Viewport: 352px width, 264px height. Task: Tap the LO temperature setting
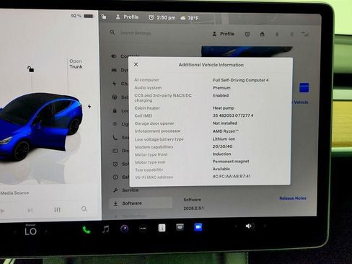(x=30, y=232)
